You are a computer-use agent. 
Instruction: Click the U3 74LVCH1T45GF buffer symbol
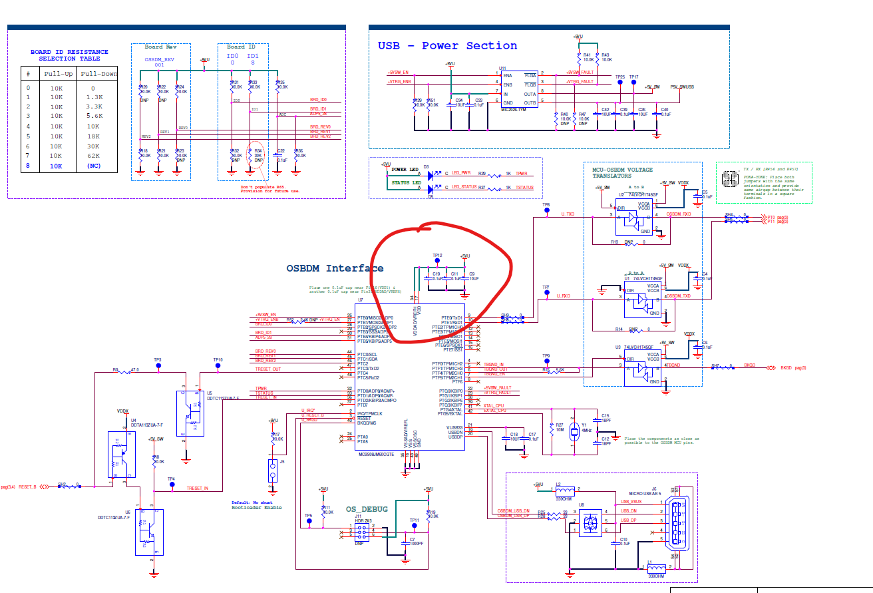pyautogui.click(x=641, y=369)
